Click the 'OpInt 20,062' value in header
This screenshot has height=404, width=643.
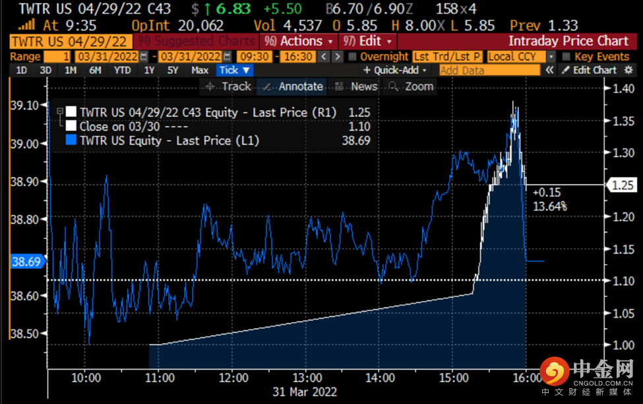[x=177, y=26]
